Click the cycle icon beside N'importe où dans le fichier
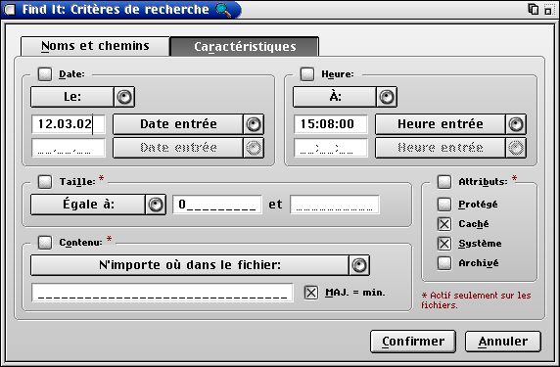 point(359,265)
